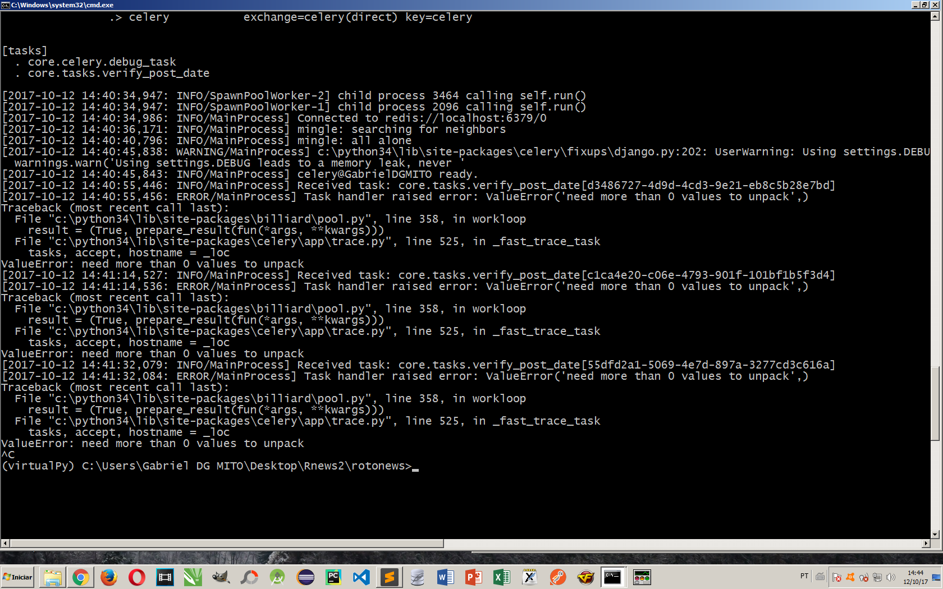Open the network connection tray icon

pyautogui.click(x=877, y=577)
